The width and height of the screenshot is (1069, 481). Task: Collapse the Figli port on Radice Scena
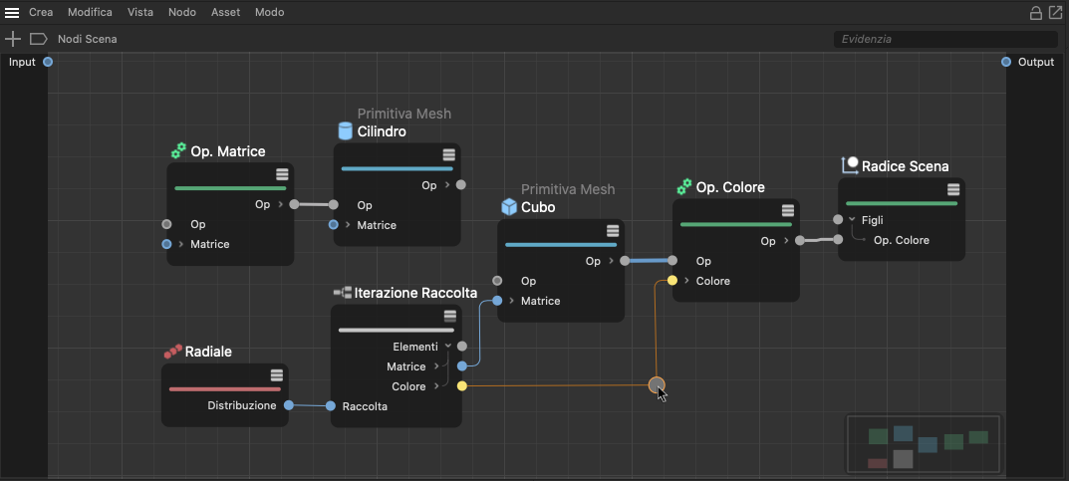(x=852, y=219)
